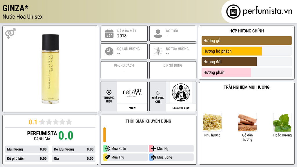Click the clock icon beside Độ lưu hương

tap(109, 51)
